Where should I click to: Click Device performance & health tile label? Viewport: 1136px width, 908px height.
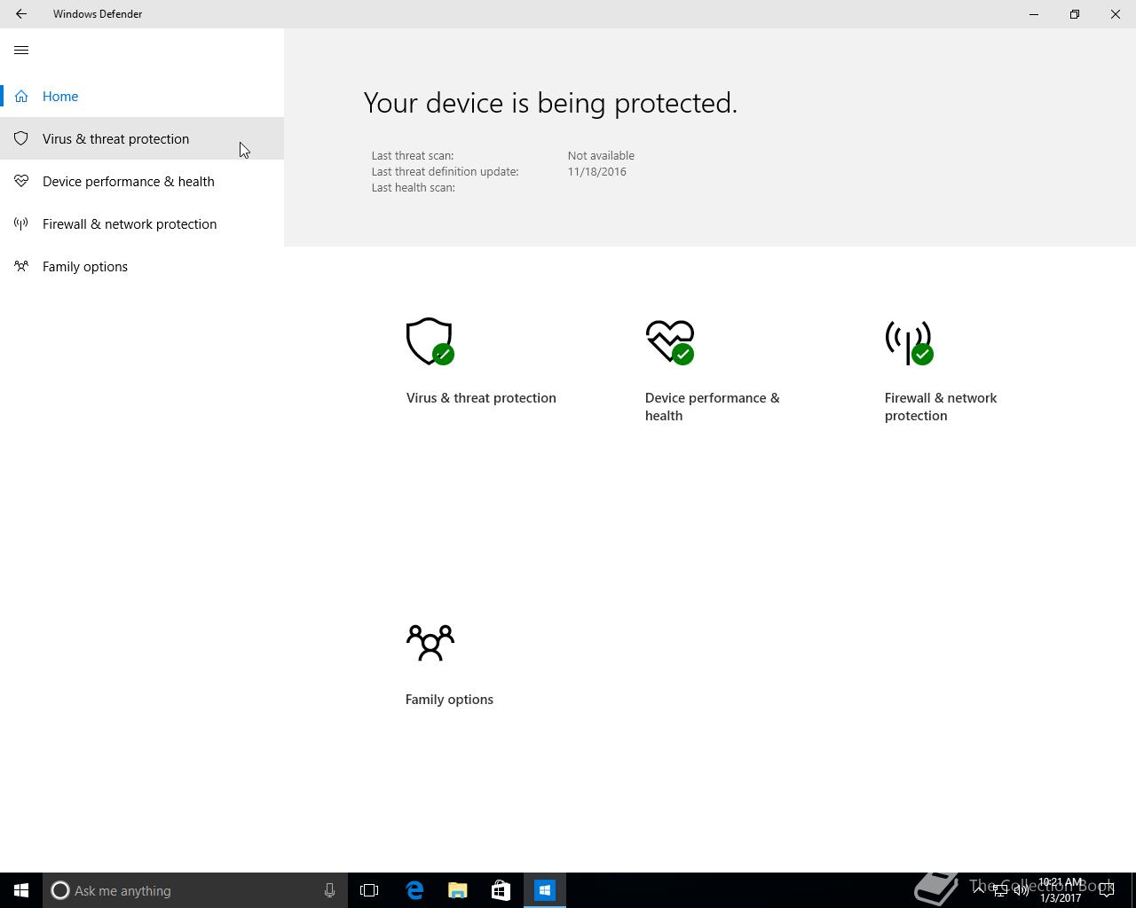coord(713,407)
